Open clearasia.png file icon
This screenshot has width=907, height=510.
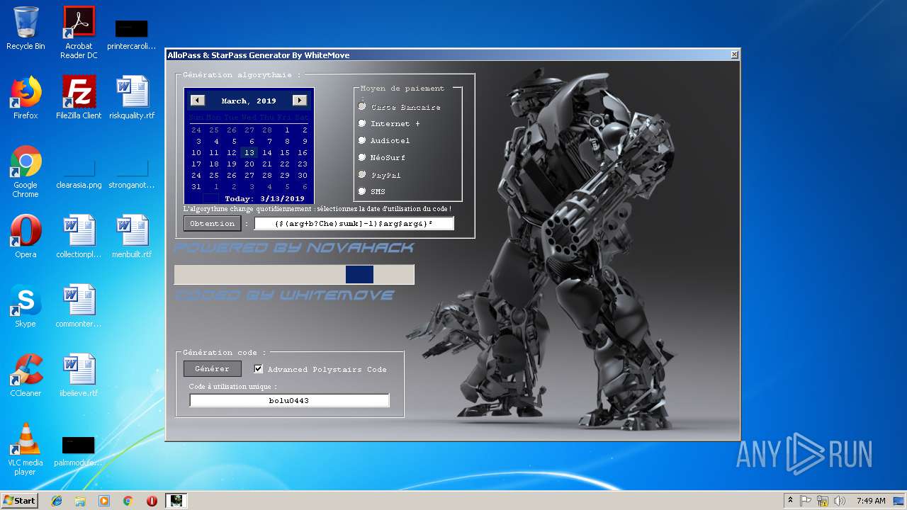[79, 172]
